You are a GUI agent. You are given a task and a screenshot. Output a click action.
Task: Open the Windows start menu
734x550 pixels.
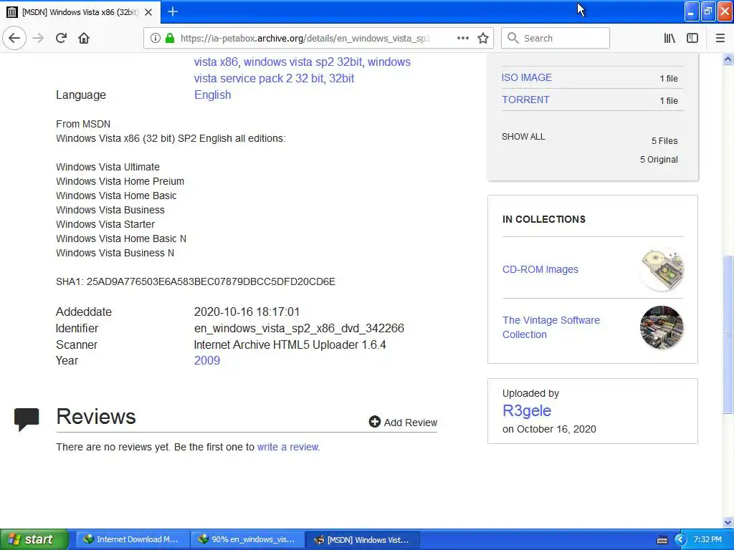tap(34, 539)
